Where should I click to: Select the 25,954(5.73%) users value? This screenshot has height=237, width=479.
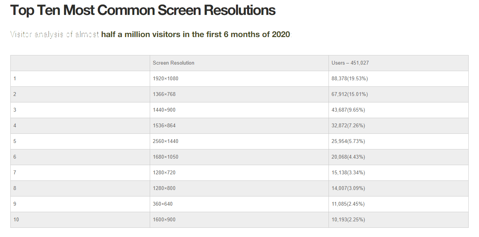tap(348, 141)
